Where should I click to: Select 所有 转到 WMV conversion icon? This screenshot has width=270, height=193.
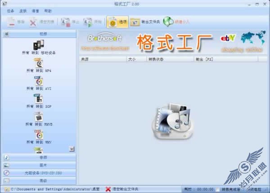point(39,135)
